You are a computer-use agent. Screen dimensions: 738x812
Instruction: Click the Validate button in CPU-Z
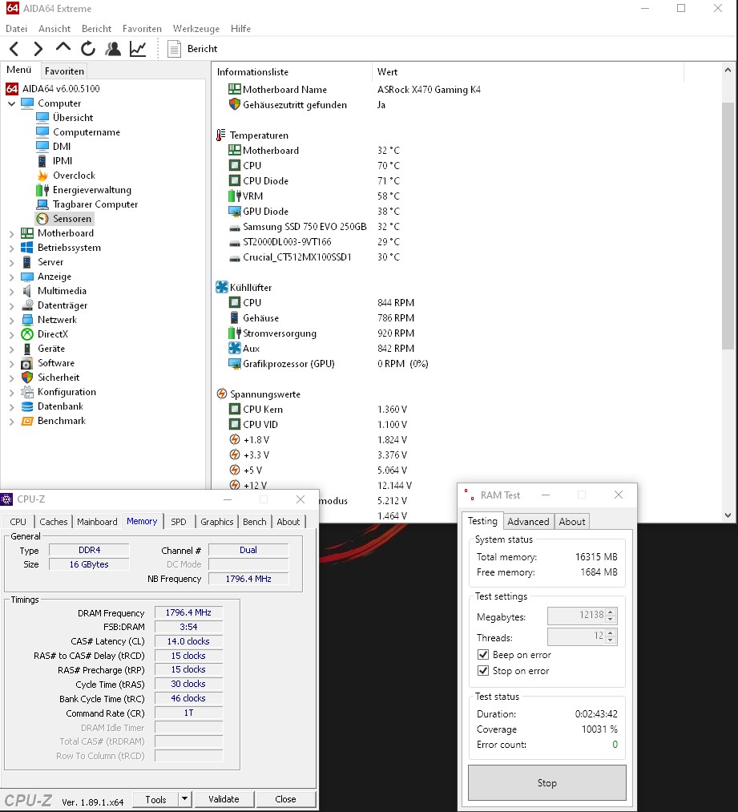click(x=224, y=799)
